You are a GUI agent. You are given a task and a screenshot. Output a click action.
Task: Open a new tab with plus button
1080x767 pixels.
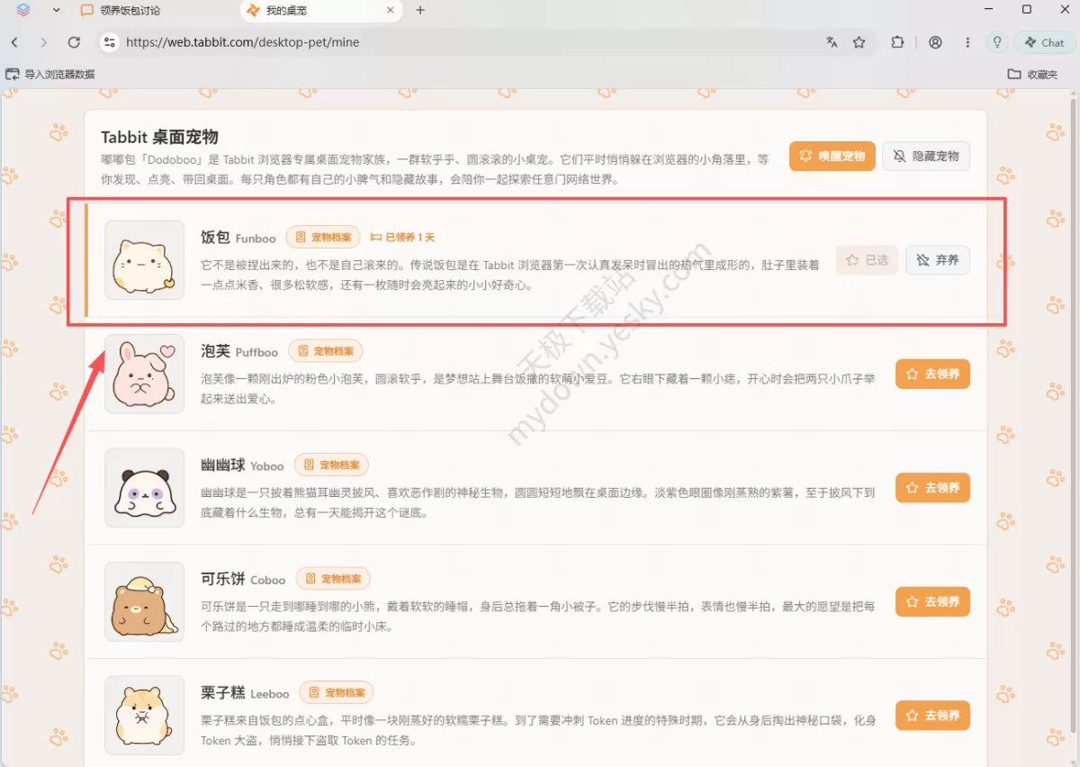(x=420, y=10)
